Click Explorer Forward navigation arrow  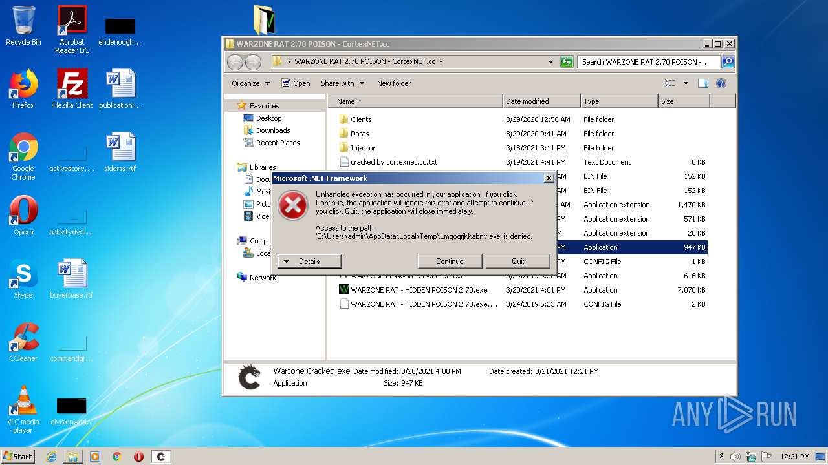point(253,62)
